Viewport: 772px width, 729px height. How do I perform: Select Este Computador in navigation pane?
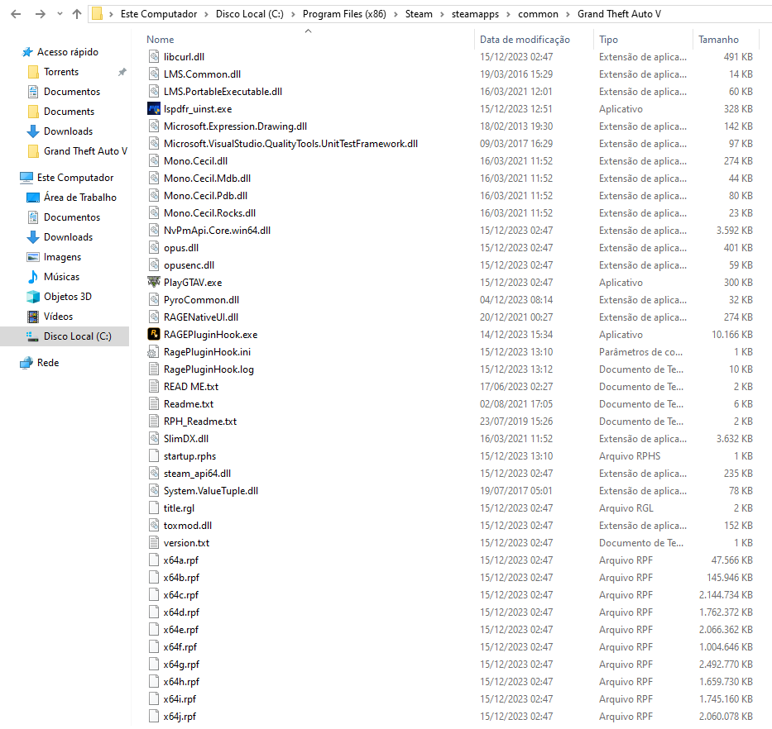tap(74, 177)
